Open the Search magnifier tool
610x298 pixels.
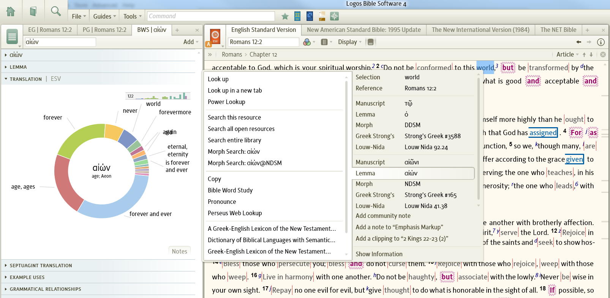(56, 11)
